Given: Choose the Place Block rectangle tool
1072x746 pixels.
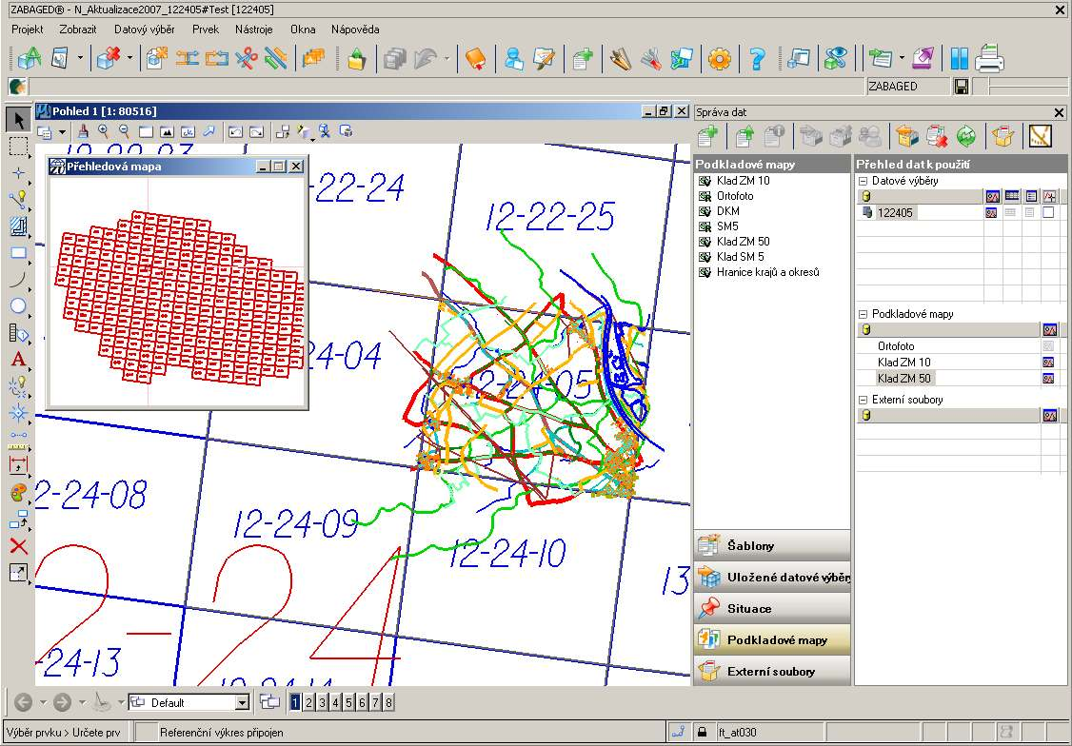Looking at the screenshot, I should tap(18, 253).
